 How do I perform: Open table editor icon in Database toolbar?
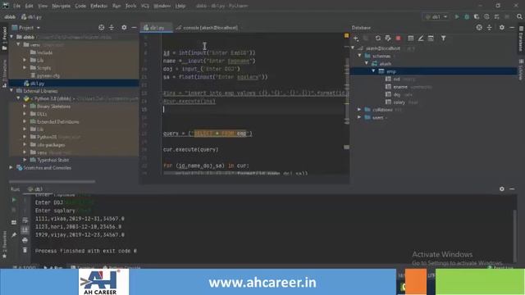click(410, 39)
